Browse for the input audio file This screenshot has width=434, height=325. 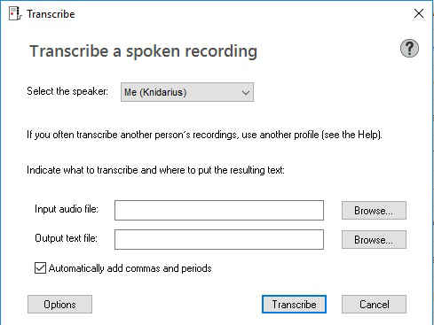(x=374, y=211)
